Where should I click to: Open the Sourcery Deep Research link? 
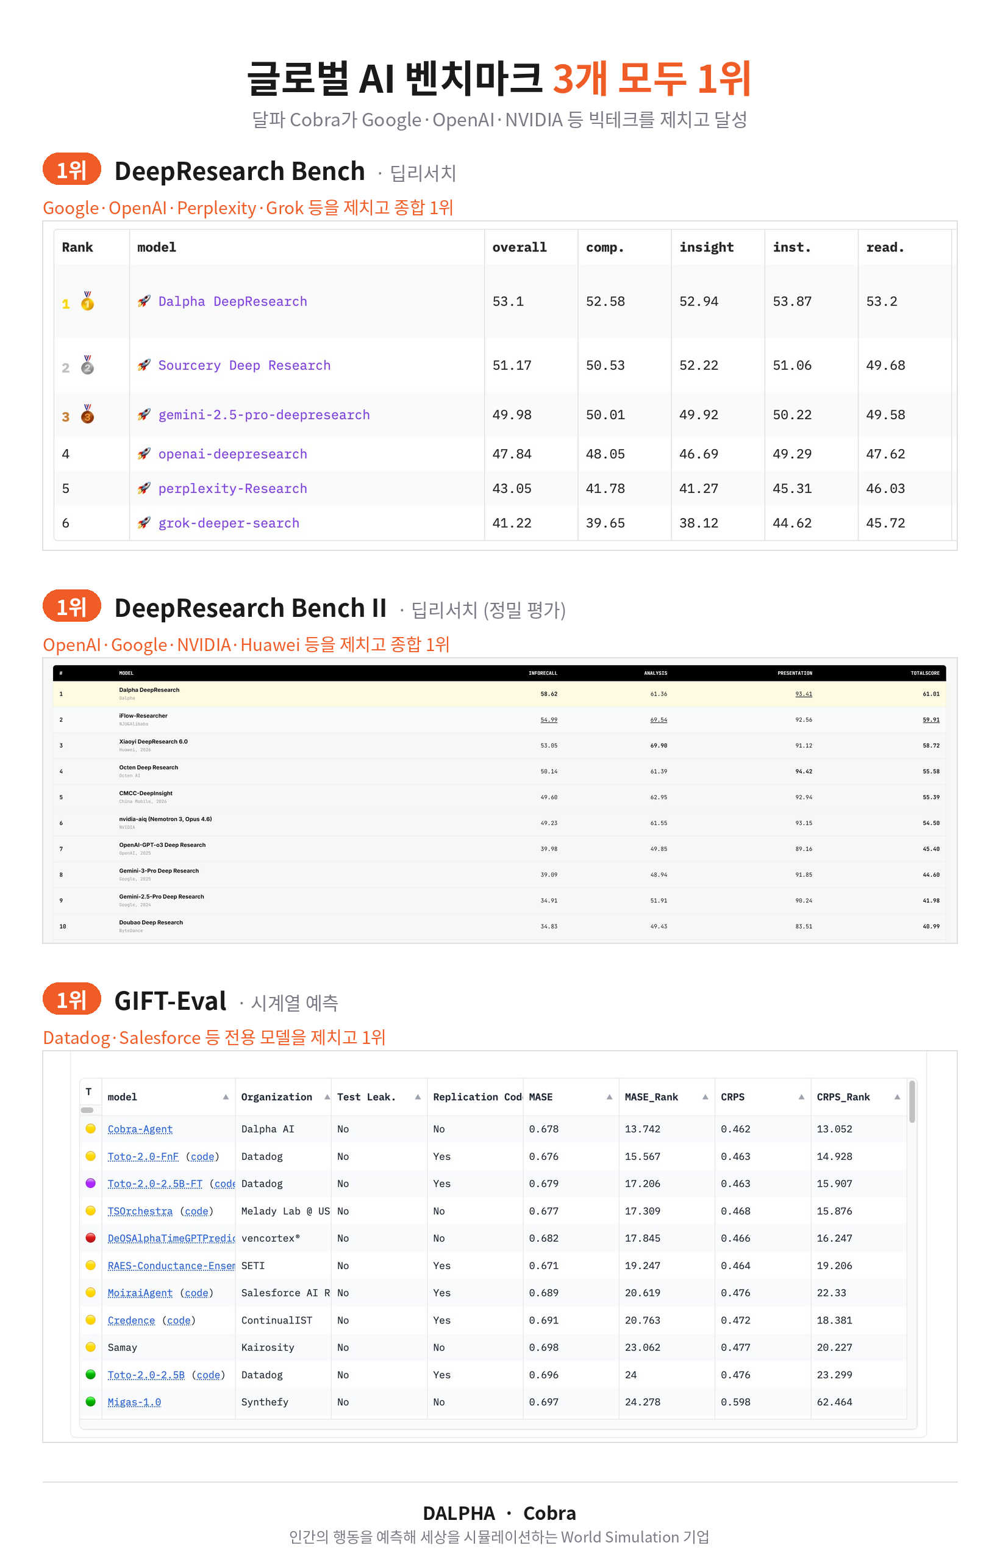click(x=244, y=364)
